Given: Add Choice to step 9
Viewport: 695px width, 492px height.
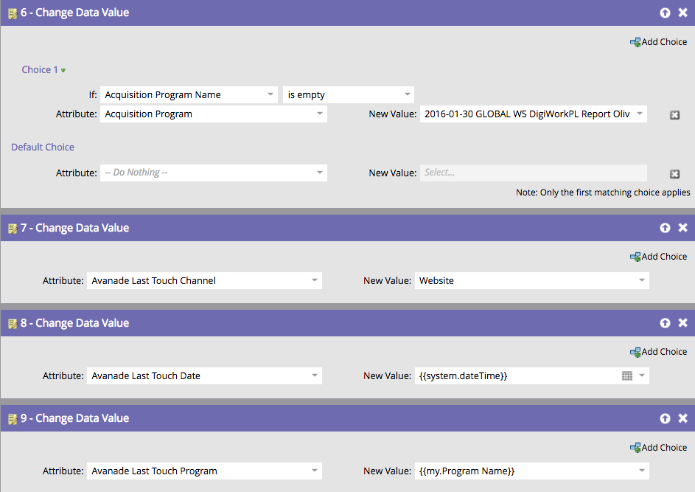Looking at the screenshot, I should pos(658,447).
